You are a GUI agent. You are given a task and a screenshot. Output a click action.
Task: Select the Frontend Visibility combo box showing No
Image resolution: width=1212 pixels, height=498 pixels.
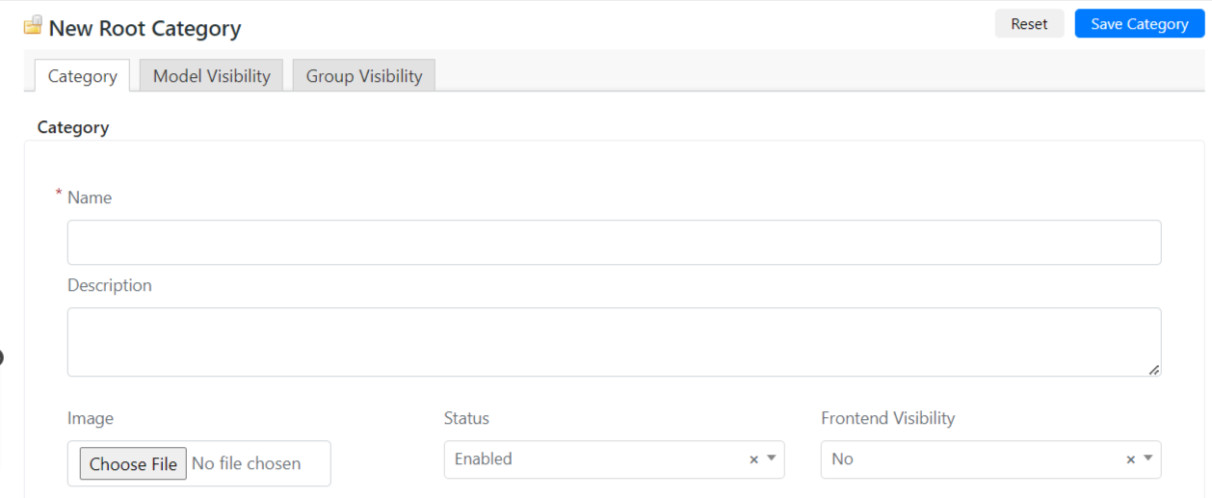(990, 459)
